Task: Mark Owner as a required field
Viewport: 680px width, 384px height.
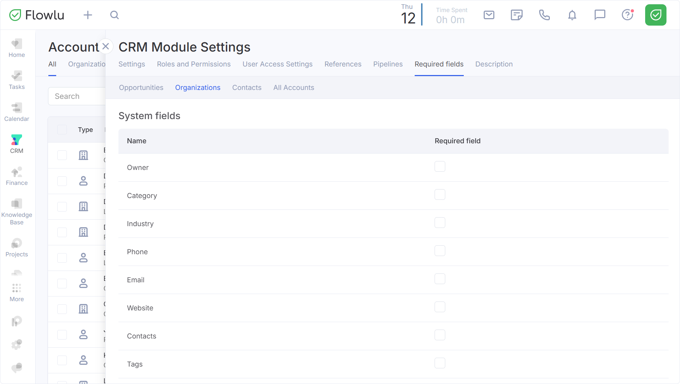Action: (440, 166)
